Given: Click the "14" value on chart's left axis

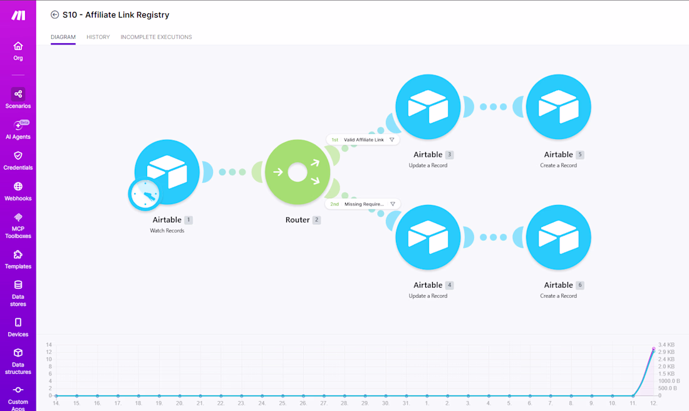Looking at the screenshot, I should coord(49,345).
